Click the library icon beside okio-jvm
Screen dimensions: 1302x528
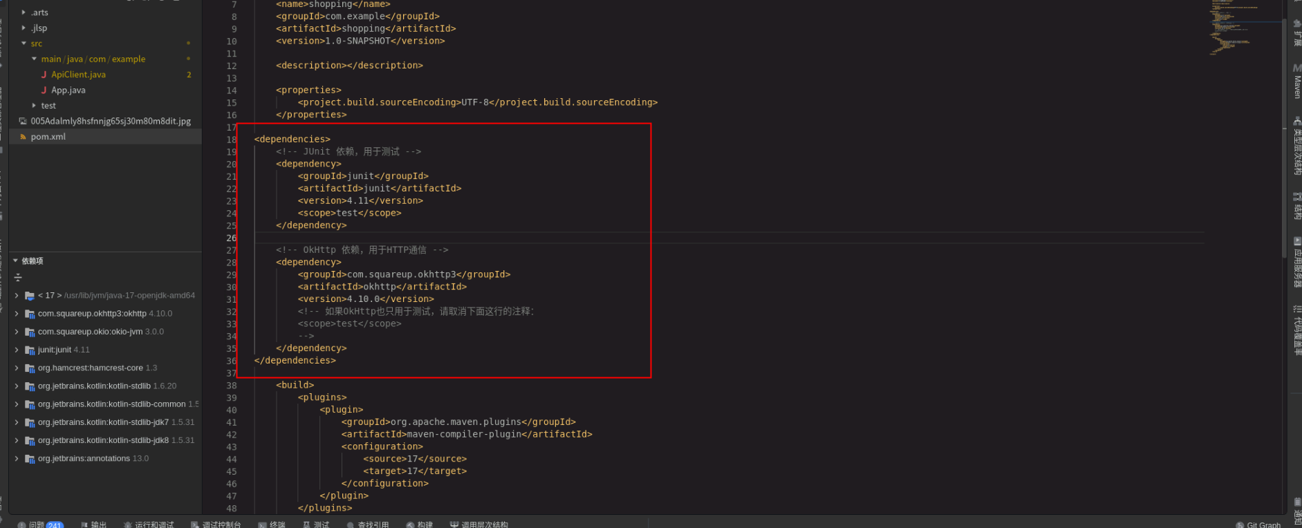pos(30,332)
